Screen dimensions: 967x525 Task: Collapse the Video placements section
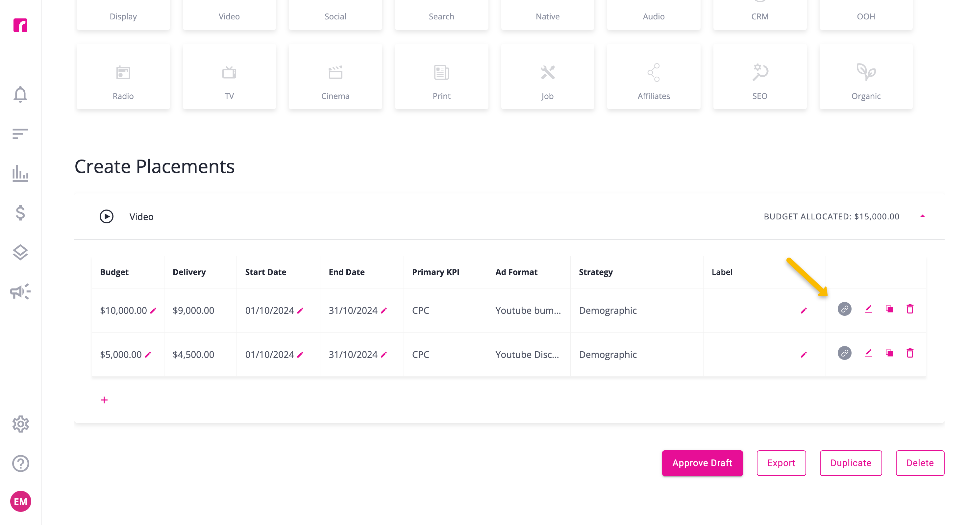pos(922,216)
